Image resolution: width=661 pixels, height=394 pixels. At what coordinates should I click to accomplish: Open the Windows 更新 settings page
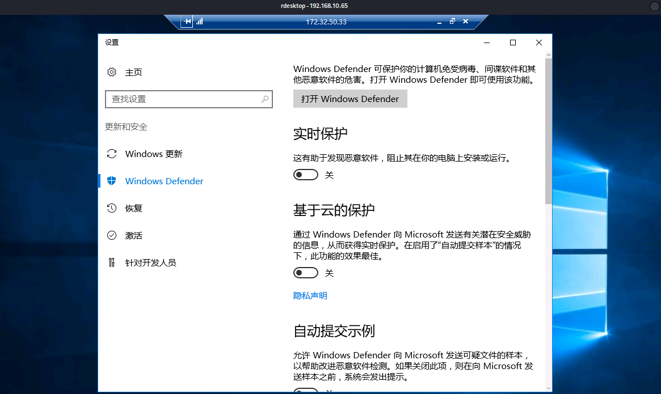[x=154, y=154]
